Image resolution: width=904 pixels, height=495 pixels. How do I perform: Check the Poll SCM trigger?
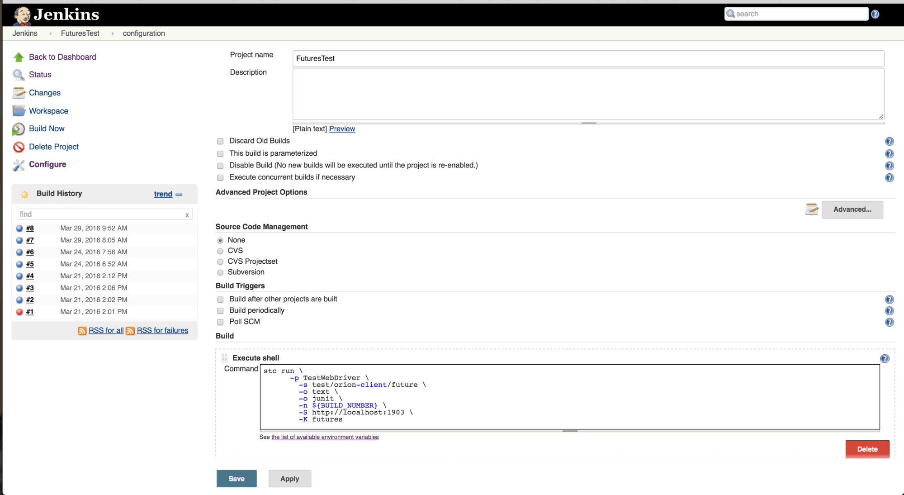point(220,322)
